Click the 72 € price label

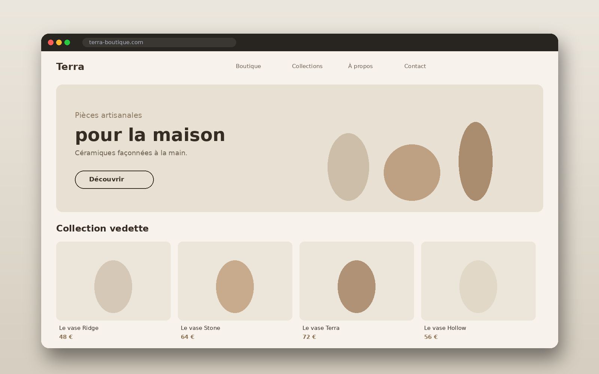[x=309, y=337]
